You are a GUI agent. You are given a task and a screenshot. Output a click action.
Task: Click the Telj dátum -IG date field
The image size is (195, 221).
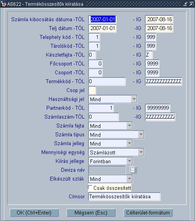tap(159, 28)
